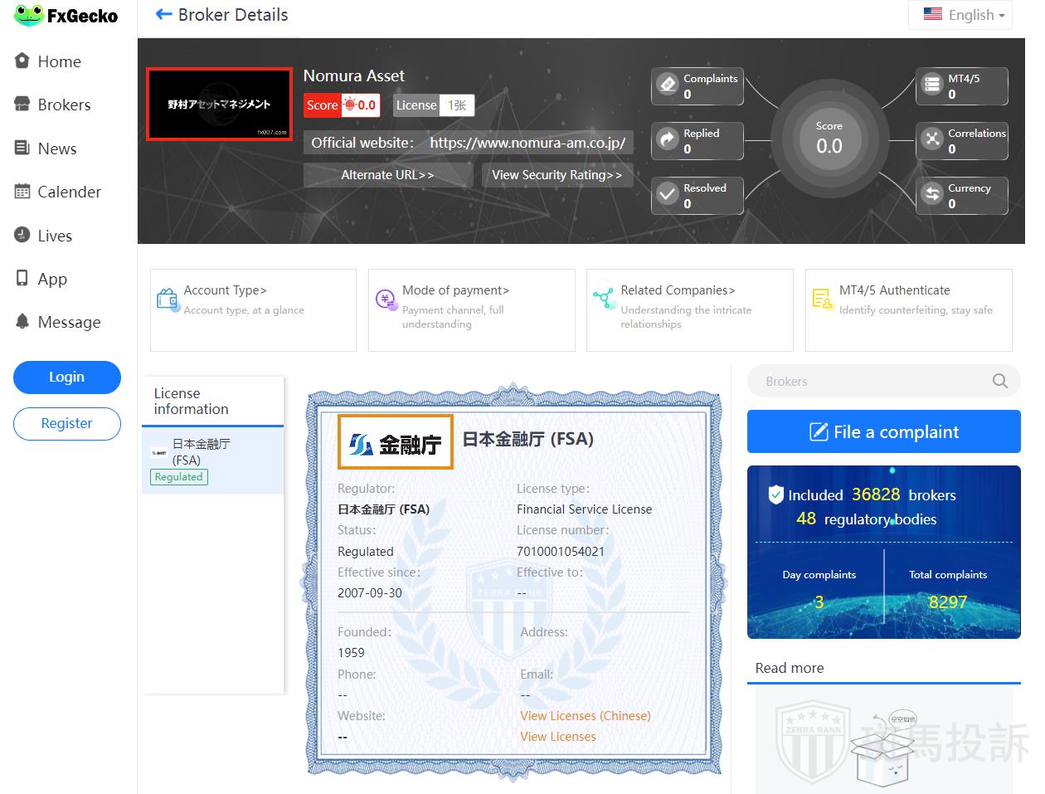Click the Replied arrow icon
The width and height of the screenshot is (1045, 794).
click(668, 140)
